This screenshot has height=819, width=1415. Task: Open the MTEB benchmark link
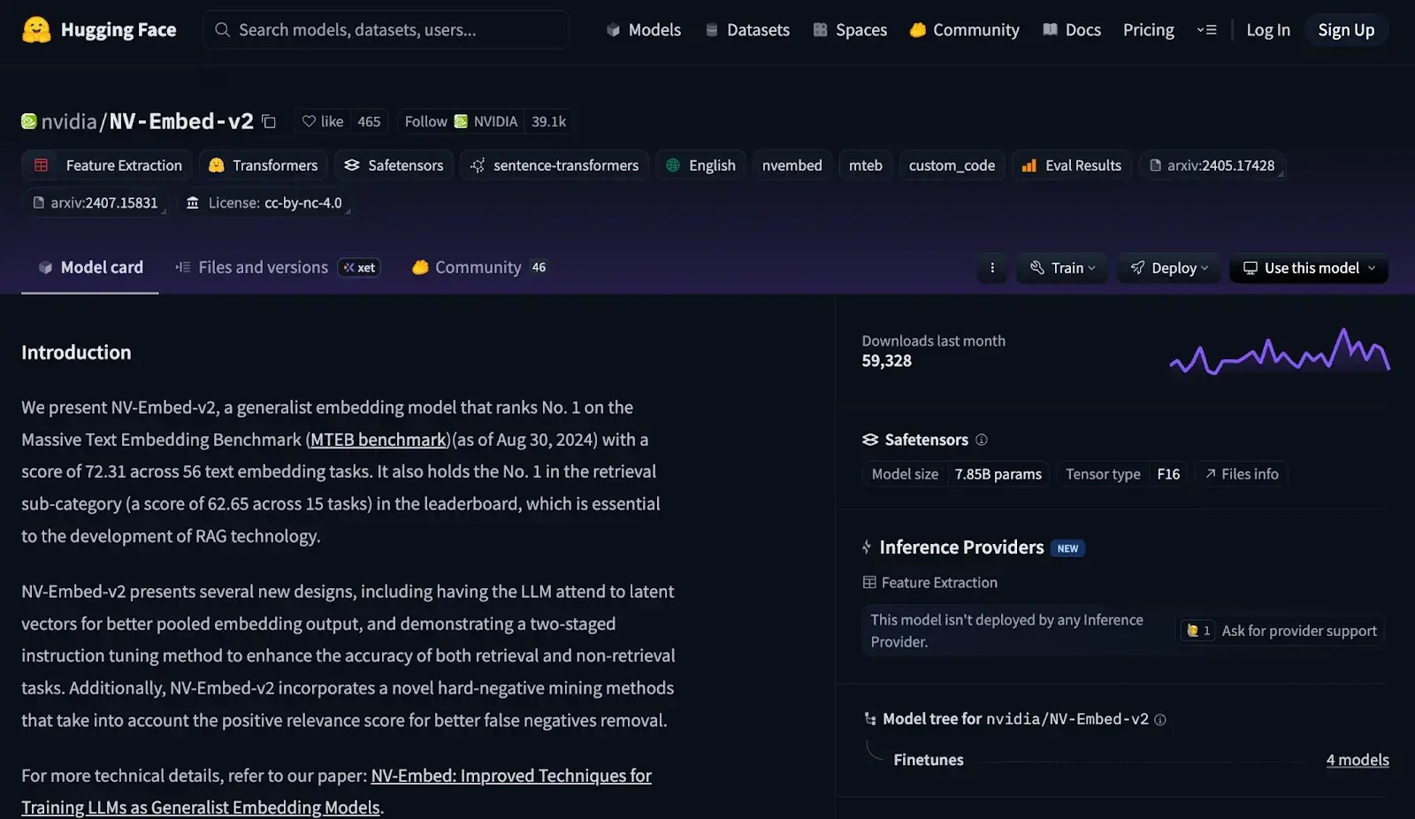378,440
